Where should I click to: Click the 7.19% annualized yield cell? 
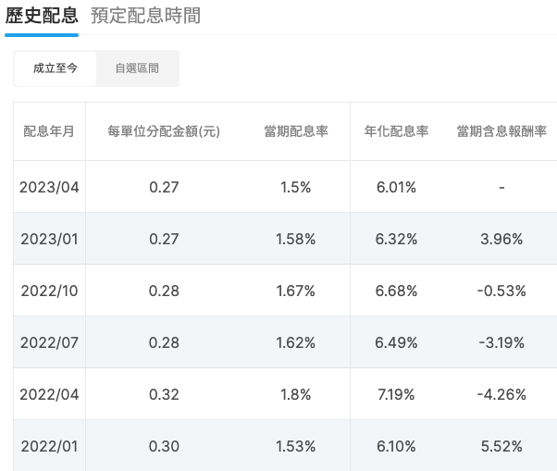pyautogui.click(x=396, y=394)
